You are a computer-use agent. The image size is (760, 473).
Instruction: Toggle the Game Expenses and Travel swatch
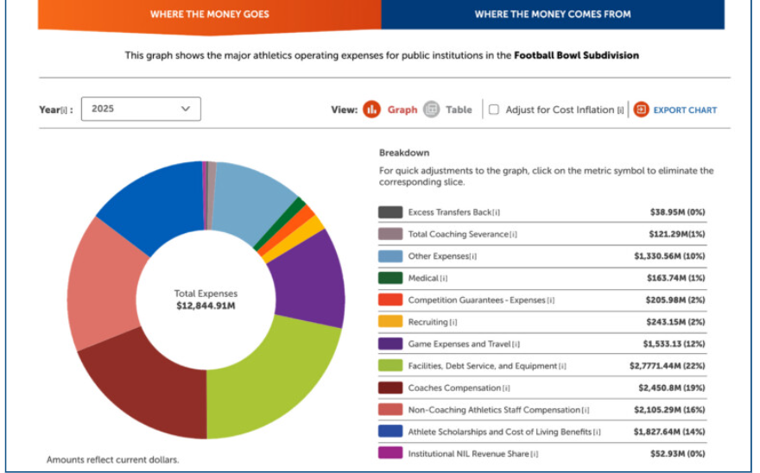[390, 344]
